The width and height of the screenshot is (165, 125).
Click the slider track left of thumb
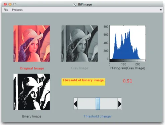click(x=87, y=104)
